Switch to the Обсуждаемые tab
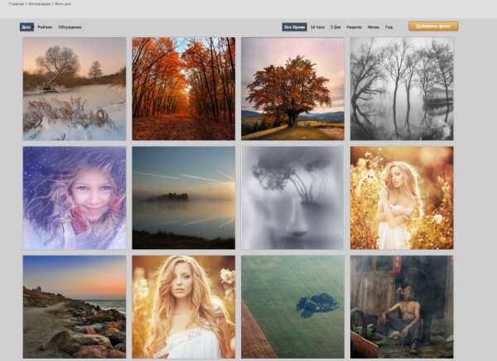This screenshot has height=361, width=497. click(x=70, y=27)
